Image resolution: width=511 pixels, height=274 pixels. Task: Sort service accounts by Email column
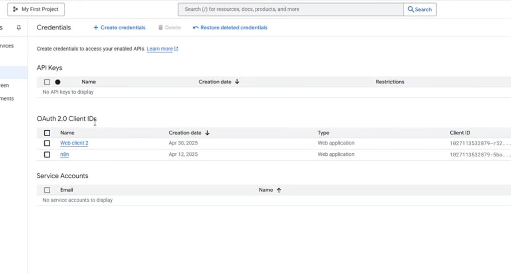[x=67, y=190]
